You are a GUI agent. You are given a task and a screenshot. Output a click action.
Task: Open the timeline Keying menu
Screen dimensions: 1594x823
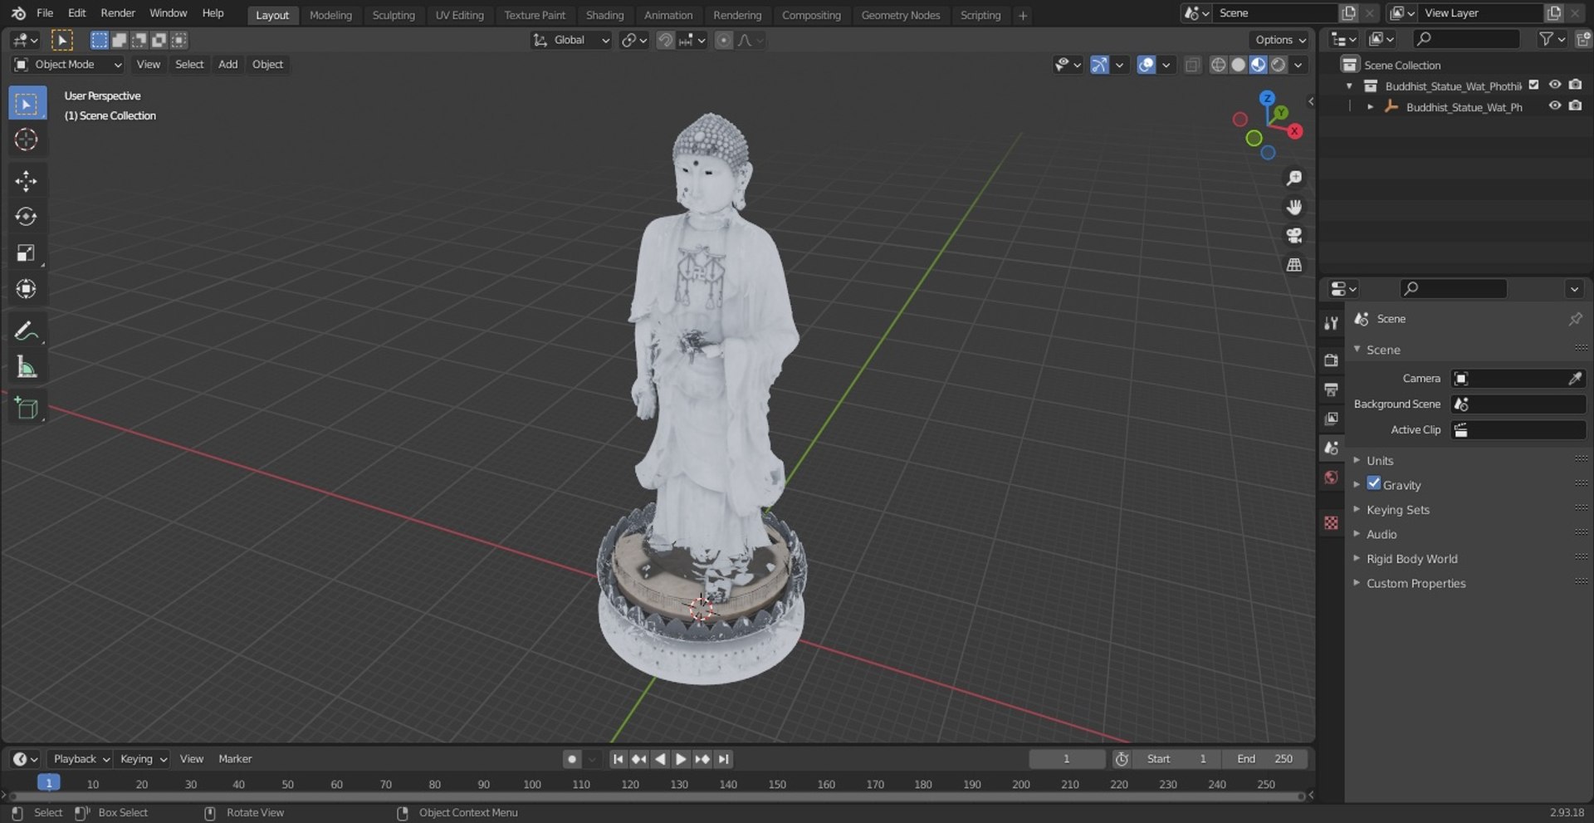(143, 759)
